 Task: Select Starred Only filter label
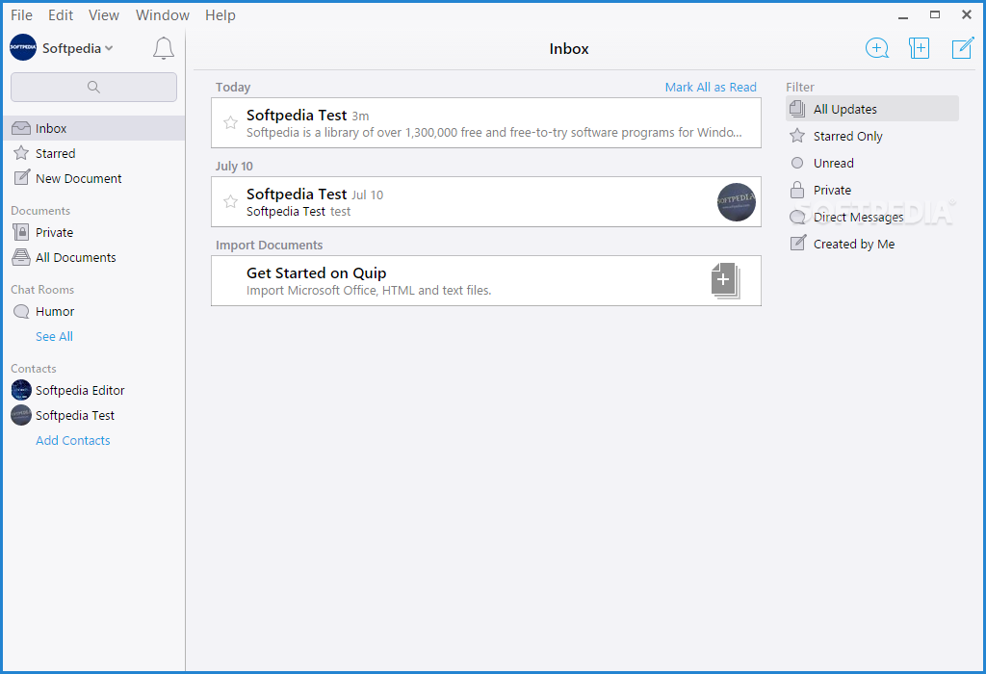tap(847, 137)
